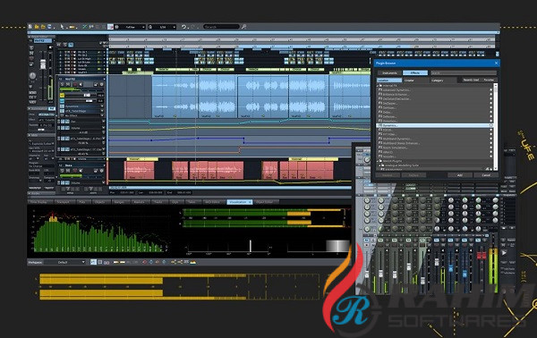Switch to the Effects tab in the Plugin Browser
The height and width of the screenshot is (338, 537).
(415, 72)
